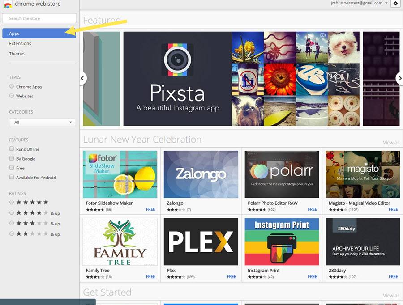Expand the Categories All dropdown

(x=42, y=123)
